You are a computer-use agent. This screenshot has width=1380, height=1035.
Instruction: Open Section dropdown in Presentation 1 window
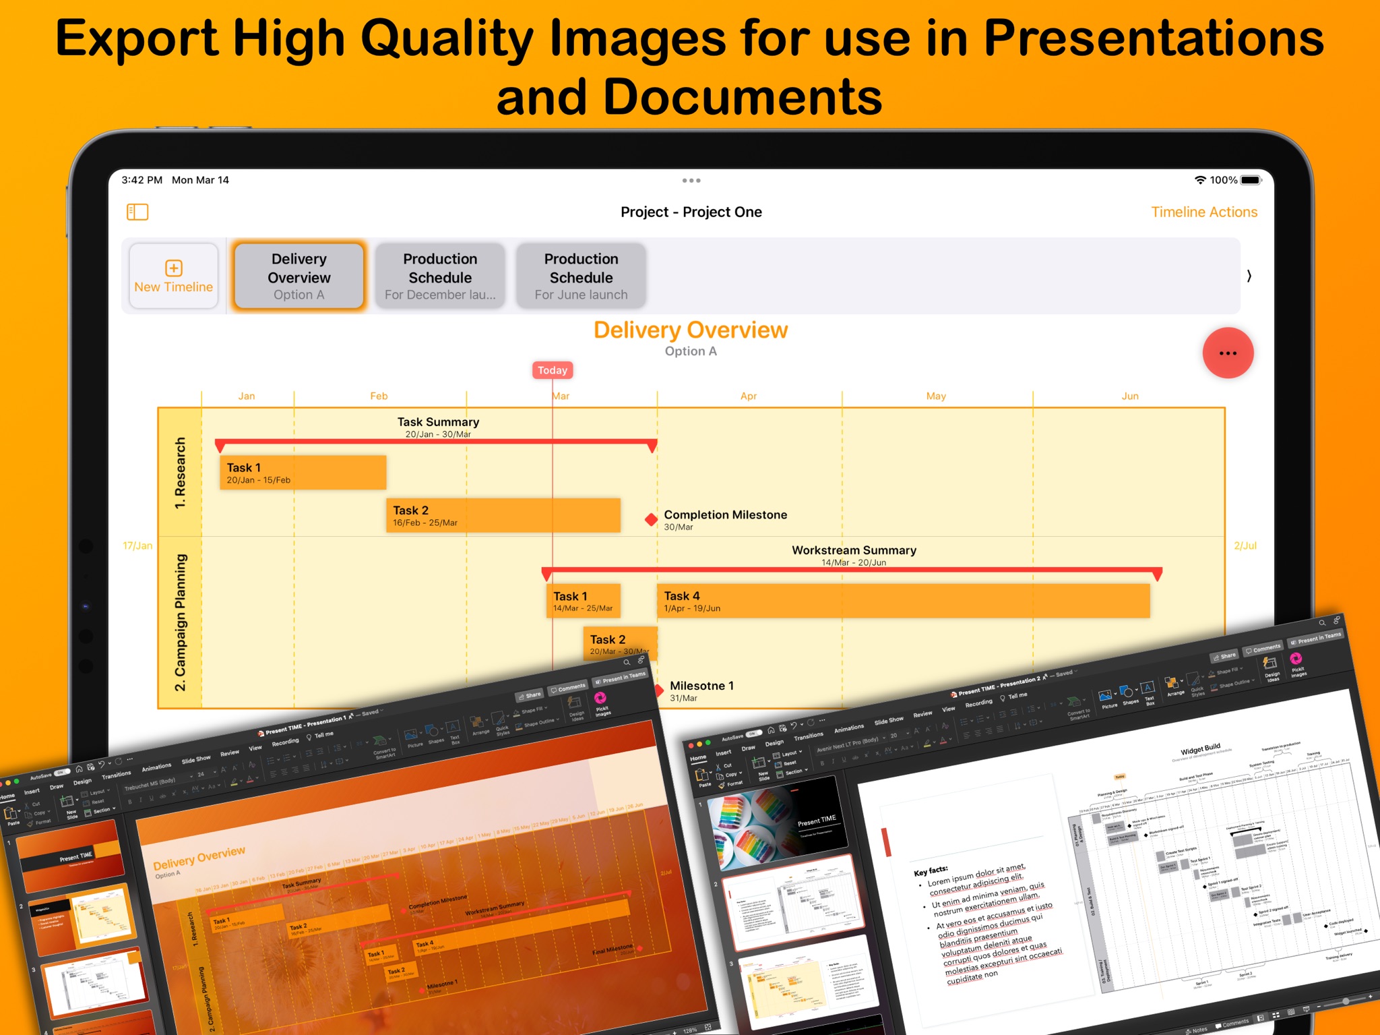(100, 811)
